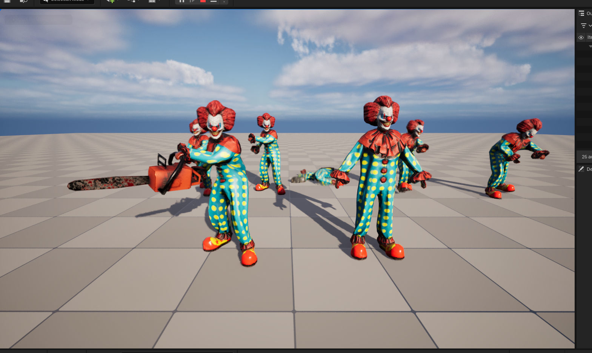Screen dimensions: 592x353
Task: Click the save icon in toolbar
Action: (x=7, y=1)
